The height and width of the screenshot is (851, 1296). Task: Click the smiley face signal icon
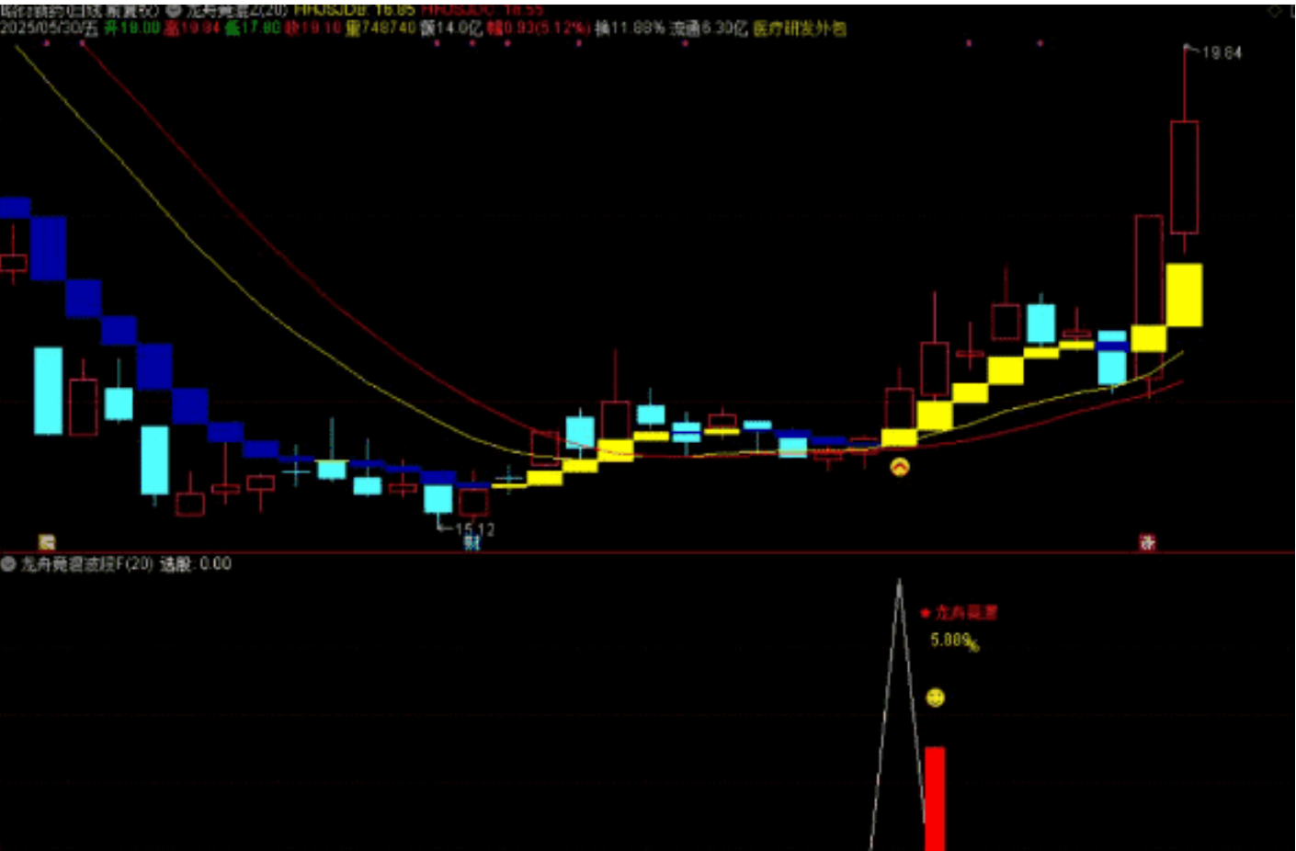pos(935,698)
